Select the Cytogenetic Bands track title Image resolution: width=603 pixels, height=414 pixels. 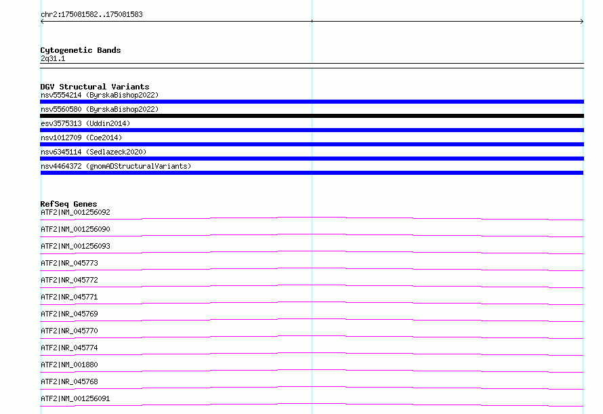[81, 50]
